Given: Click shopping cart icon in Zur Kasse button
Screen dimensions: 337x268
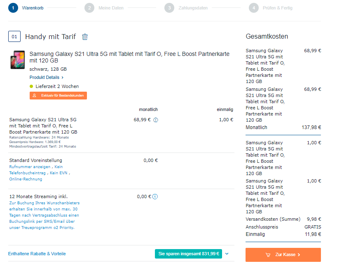Looking at the screenshot, I should (268, 255).
